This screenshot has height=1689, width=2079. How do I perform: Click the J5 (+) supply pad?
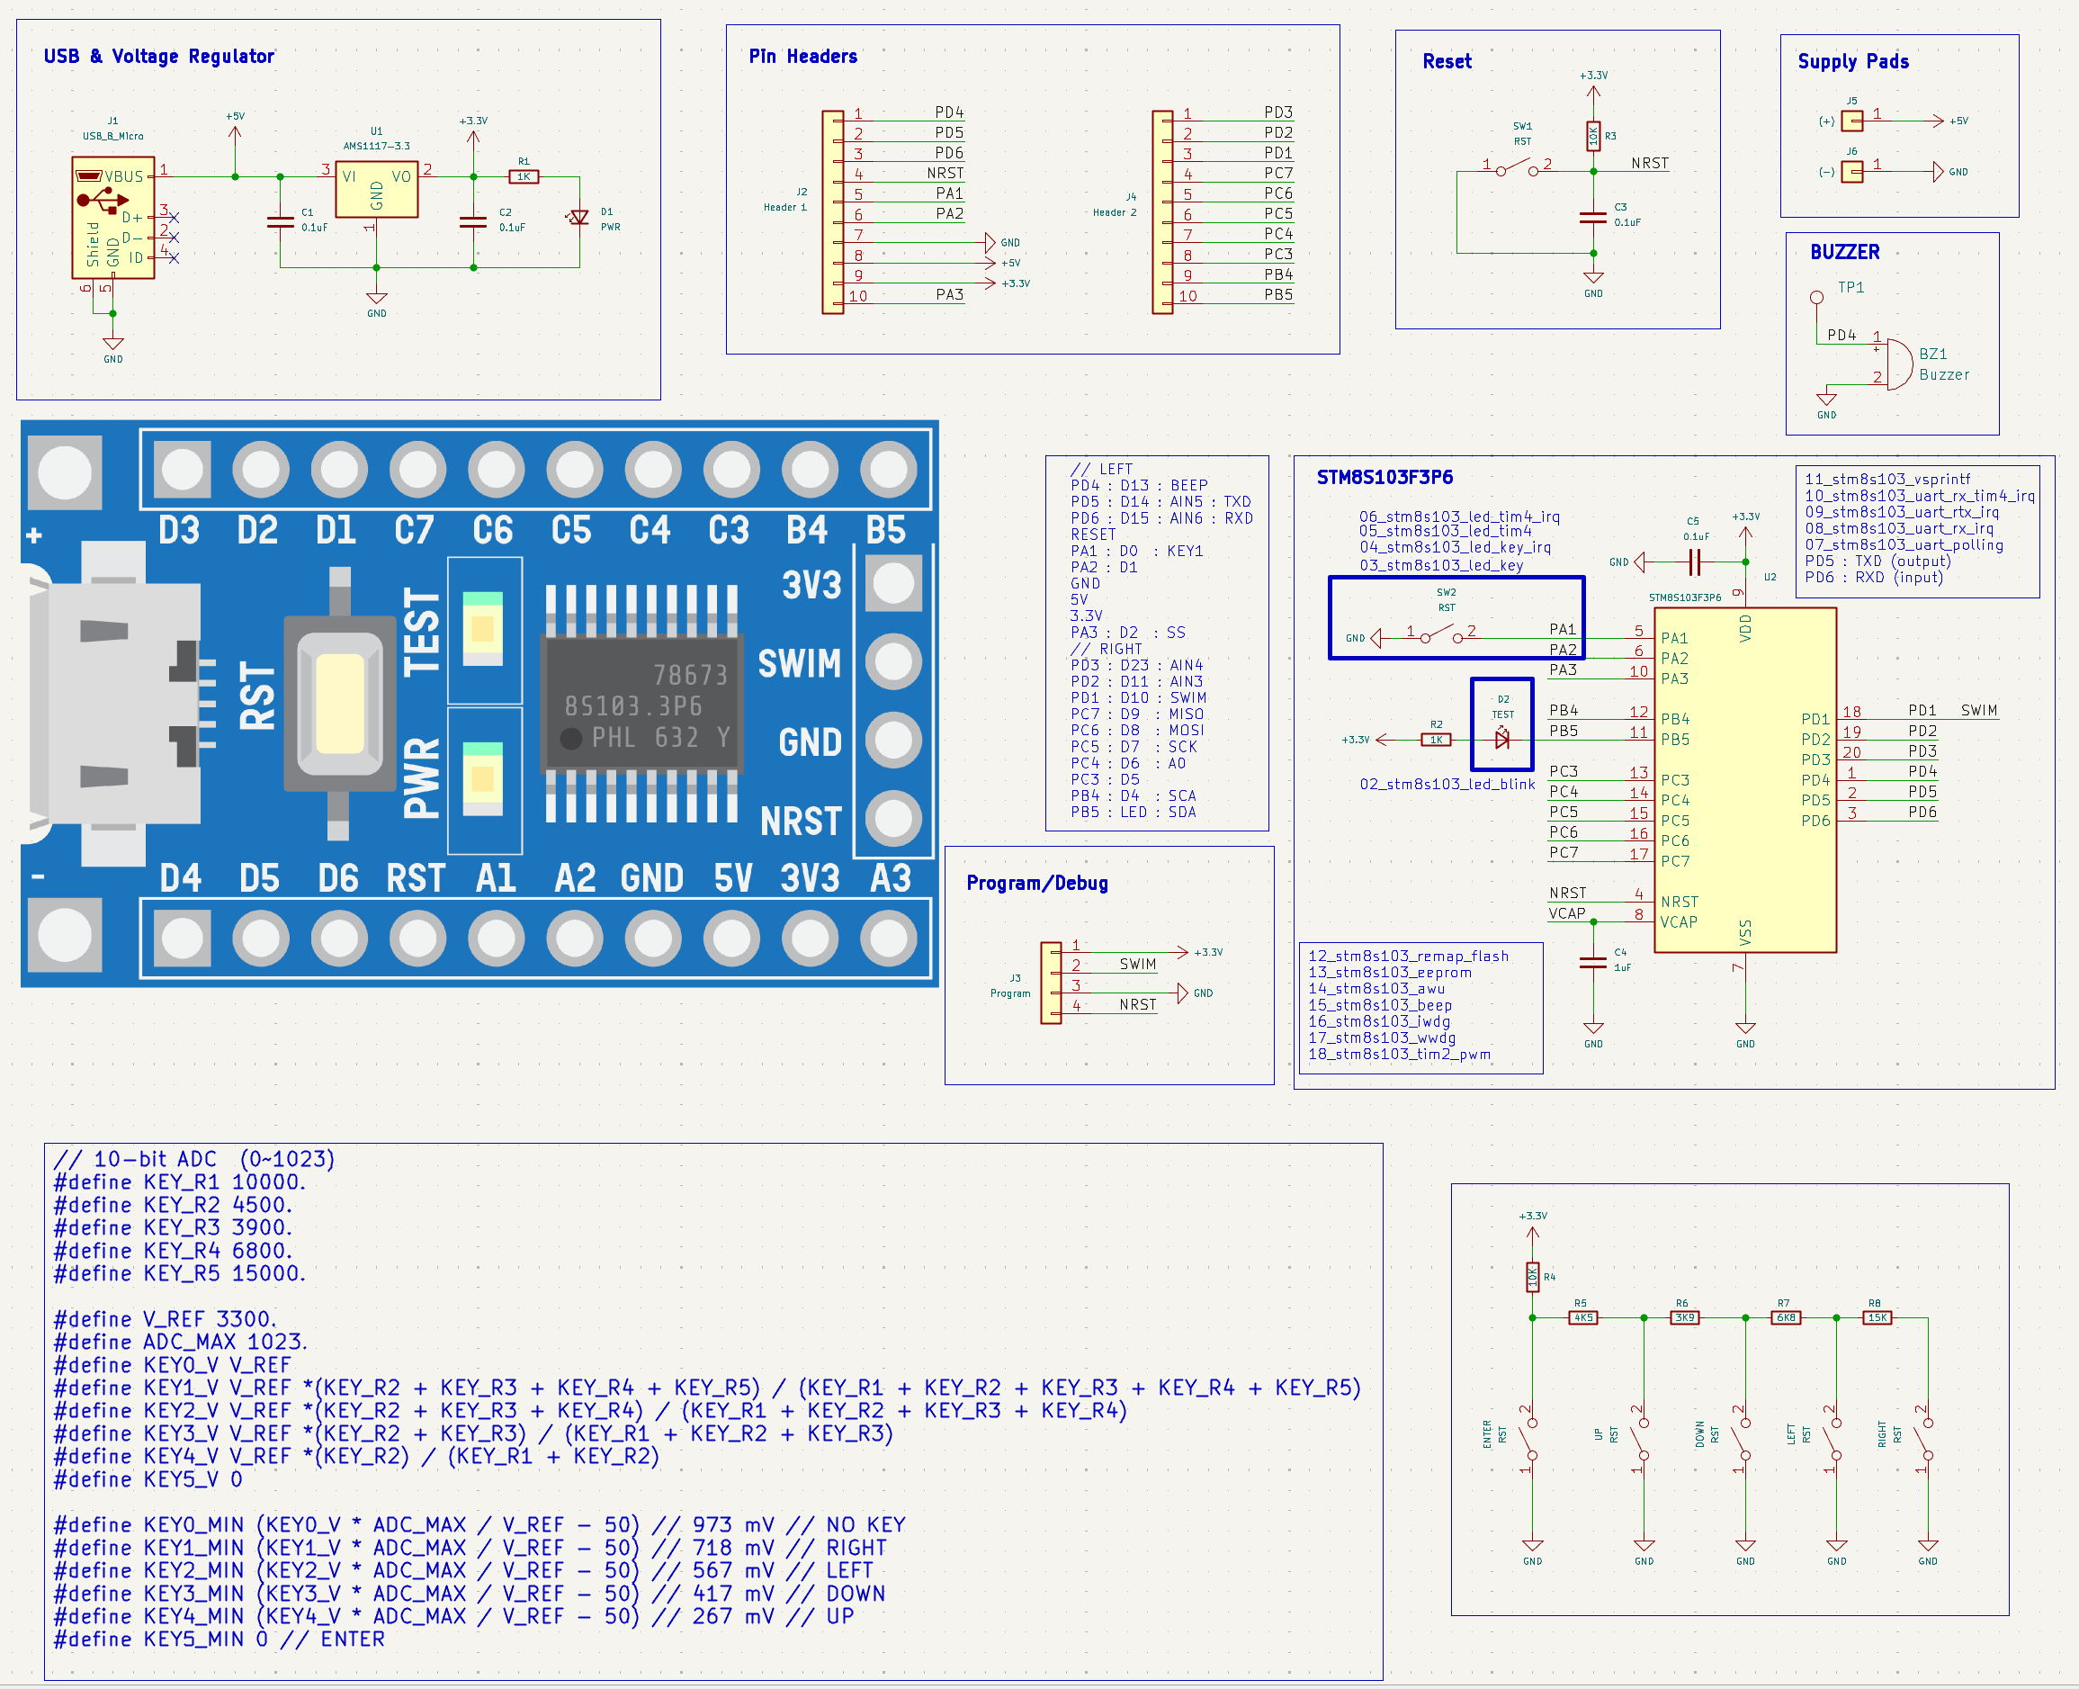[1851, 121]
